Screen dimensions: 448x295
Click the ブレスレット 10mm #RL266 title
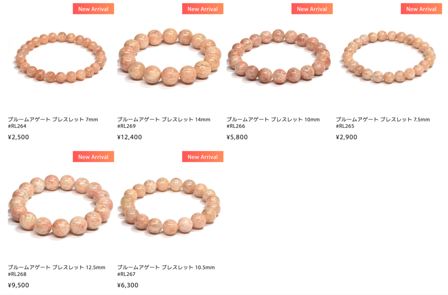pos(273,123)
